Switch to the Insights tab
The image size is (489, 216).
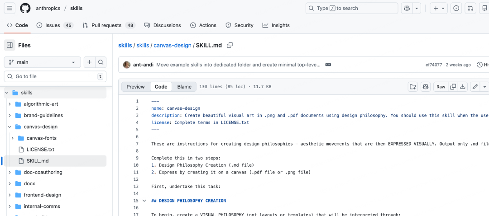coord(276,25)
